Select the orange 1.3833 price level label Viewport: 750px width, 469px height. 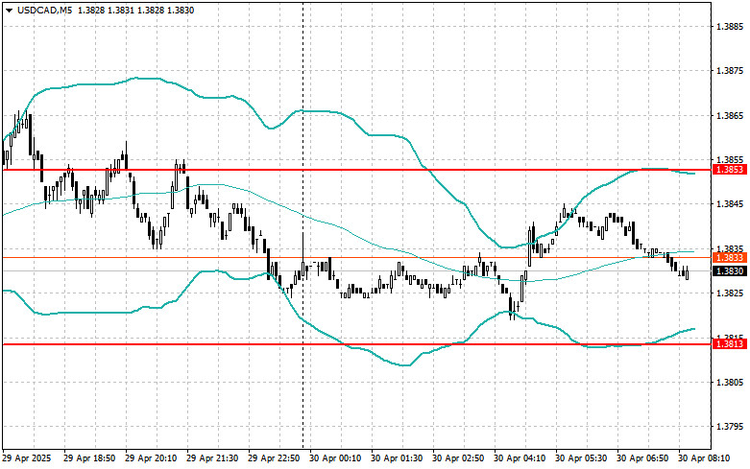(730, 257)
